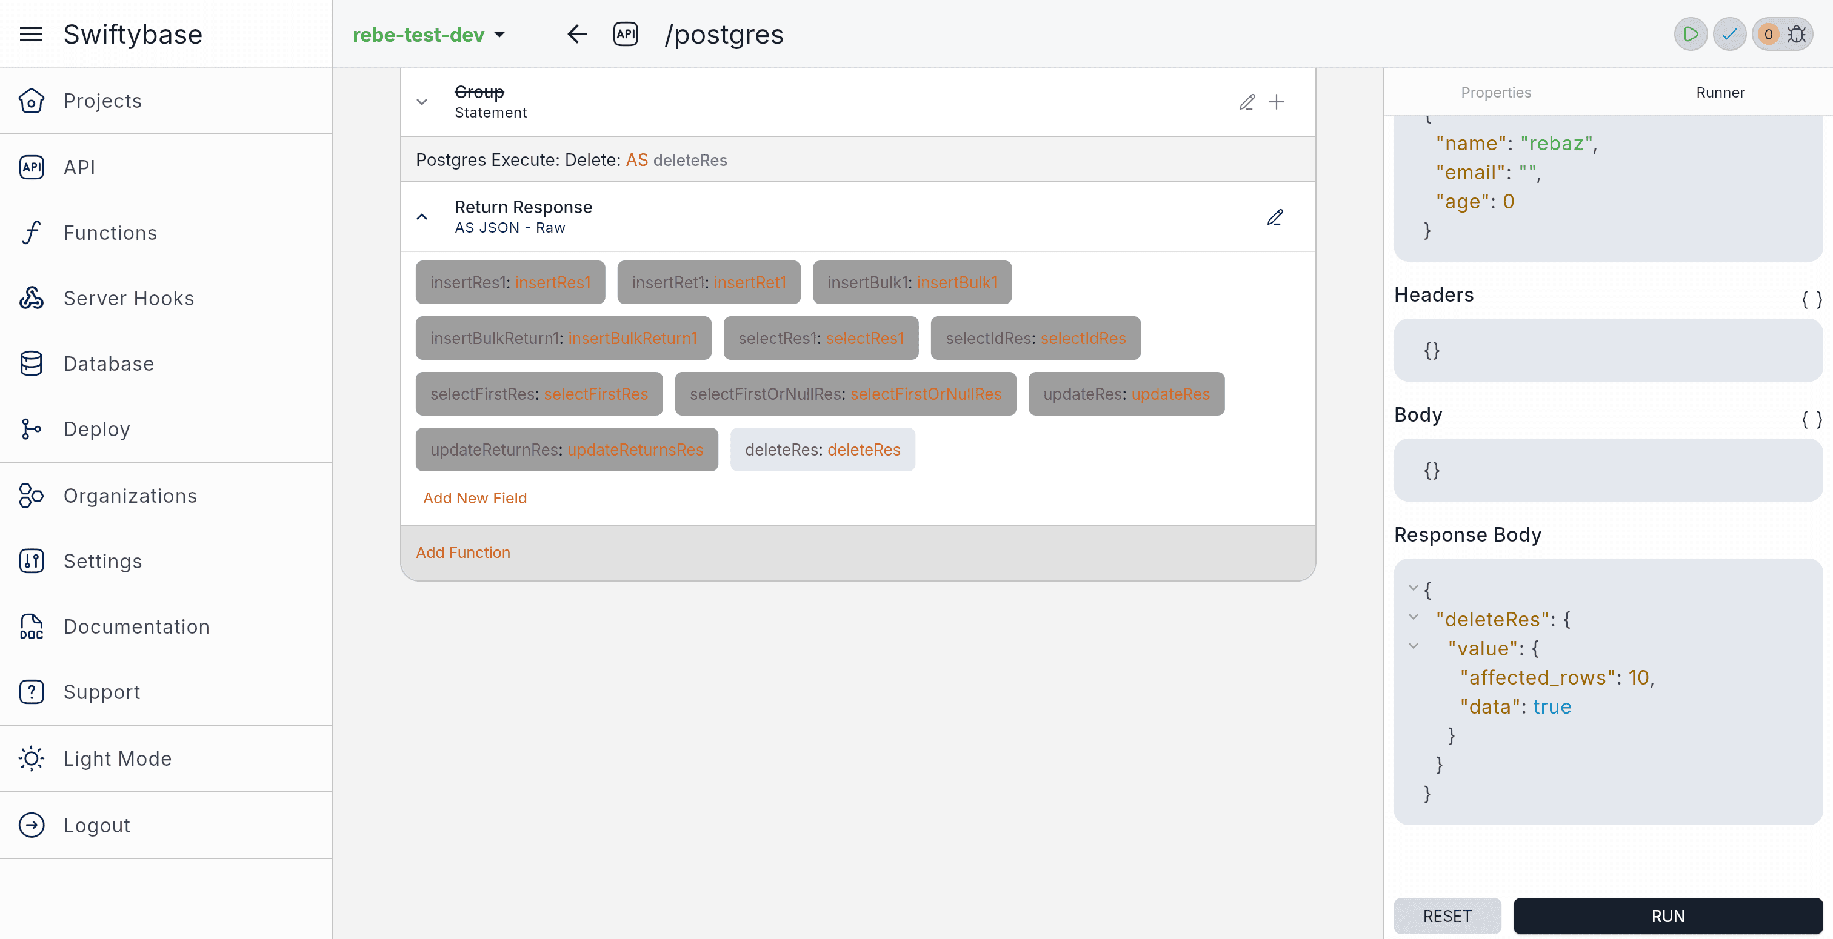Click the Organizations icon
Viewport: 1833px width, 939px height.
32,496
